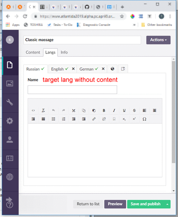Viewport: 178px width, 217px height.
Task: Click the undo arrow in editor toolbar
Action: (53, 110)
